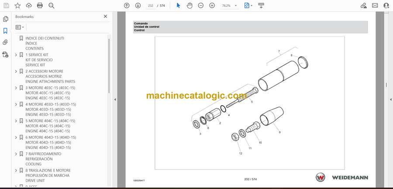Image resolution: width=393 pixels, height=189 pixels.
Task: Click part number 9 in the diagram
Action: pos(280,133)
